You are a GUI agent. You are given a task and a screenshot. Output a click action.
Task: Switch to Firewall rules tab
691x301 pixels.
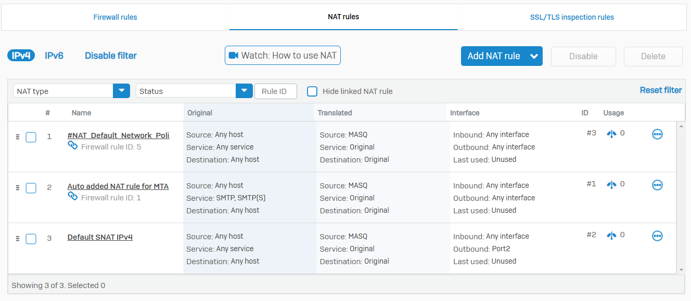pyautogui.click(x=115, y=17)
